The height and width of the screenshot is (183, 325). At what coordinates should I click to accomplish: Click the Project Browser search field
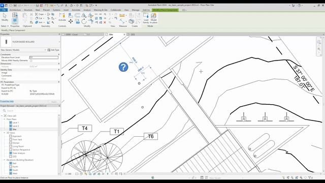31,111
